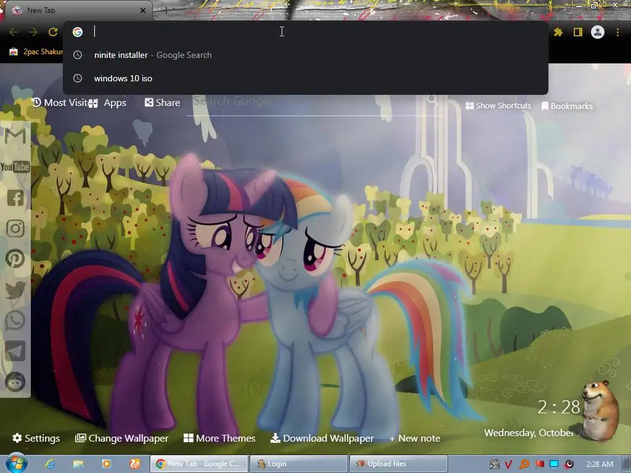
Task: Toggle Show Shortcuts on the new tab
Action: click(x=498, y=106)
